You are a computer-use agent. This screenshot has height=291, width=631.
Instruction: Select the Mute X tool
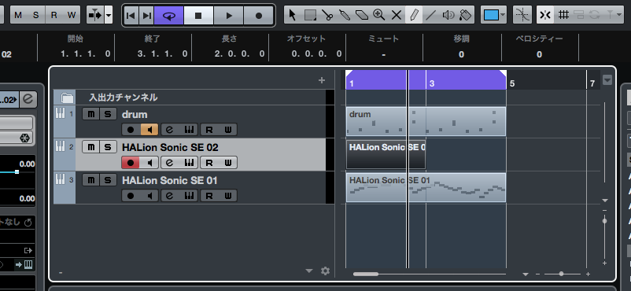pyautogui.click(x=397, y=15)
